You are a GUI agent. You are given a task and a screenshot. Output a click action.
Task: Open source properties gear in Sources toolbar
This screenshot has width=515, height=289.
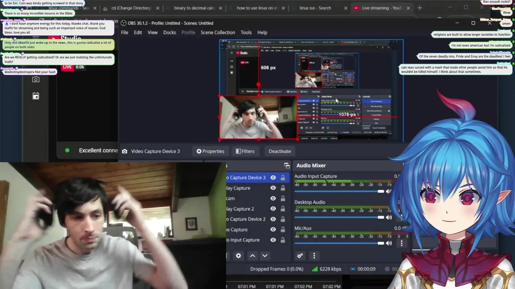tap(239, 256)
